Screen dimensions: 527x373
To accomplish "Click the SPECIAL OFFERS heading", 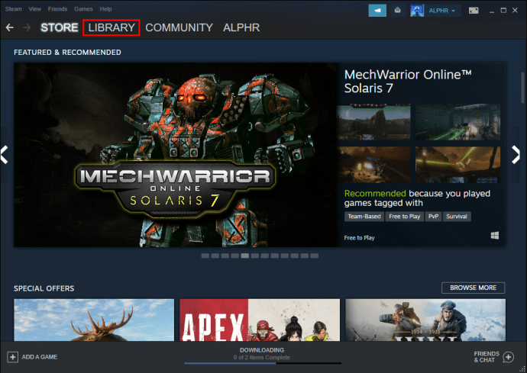I will click(44, 288).
